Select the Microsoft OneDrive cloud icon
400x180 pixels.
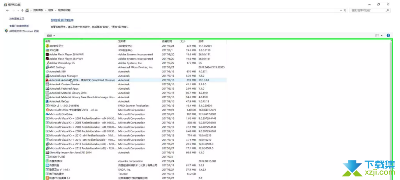tap(47, 114)
